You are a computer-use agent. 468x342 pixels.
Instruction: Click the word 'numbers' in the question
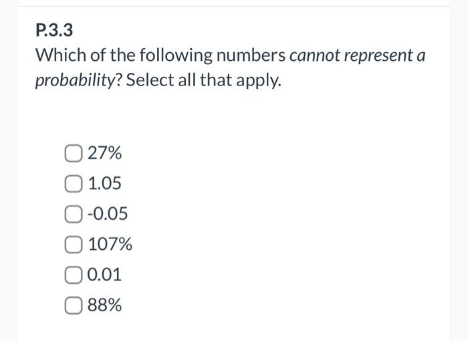(x=251, y=55)
